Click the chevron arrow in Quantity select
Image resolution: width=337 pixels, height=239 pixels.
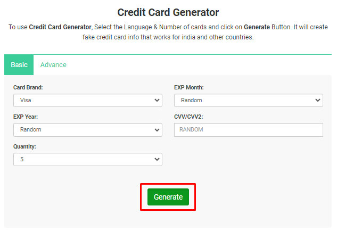click(157, 160)
